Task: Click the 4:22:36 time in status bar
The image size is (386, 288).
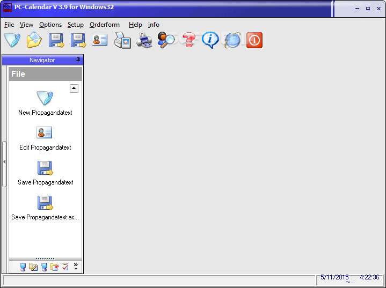Action: pyautogui.click(x=369, y=277)
